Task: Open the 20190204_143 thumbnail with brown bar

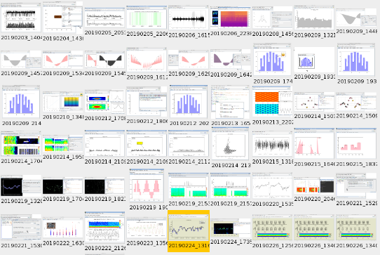Action: coord(63,18)
